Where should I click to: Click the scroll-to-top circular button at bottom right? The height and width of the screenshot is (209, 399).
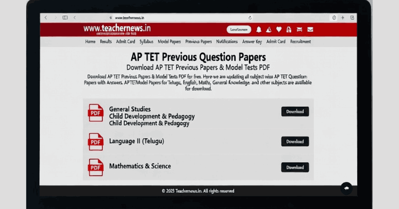346,188
